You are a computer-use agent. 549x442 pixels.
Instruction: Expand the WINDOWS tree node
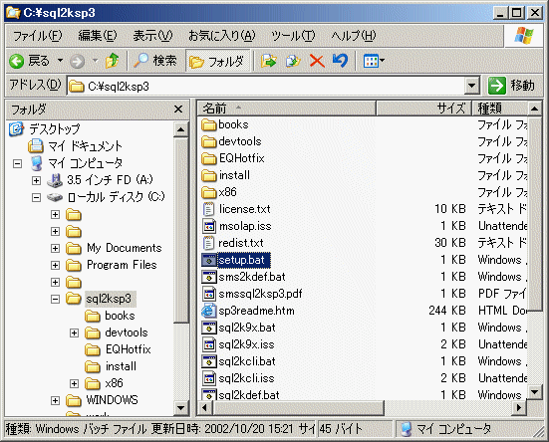coord(55,400)
